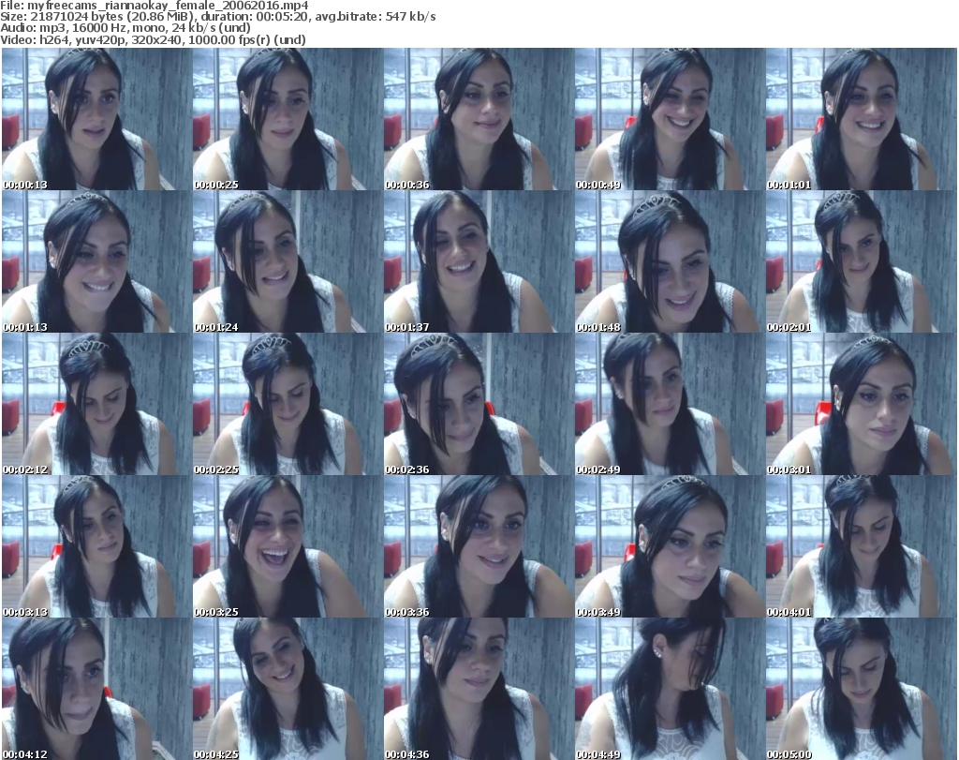View the thumbnail at 00:05:00
Image resolution: width=959 pixels, height=760 pixels.
(862, 689)
